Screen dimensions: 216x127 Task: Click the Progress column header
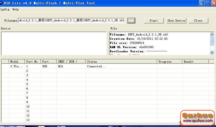(170, 62)
